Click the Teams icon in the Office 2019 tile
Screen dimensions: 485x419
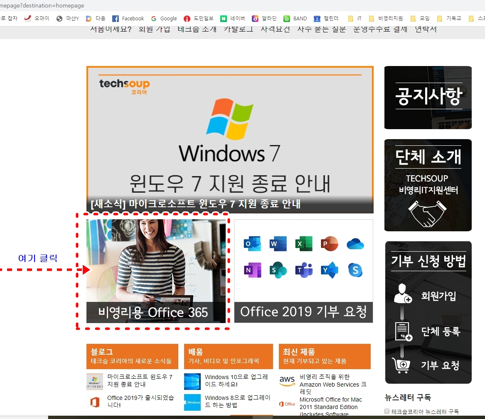point(304,270)
